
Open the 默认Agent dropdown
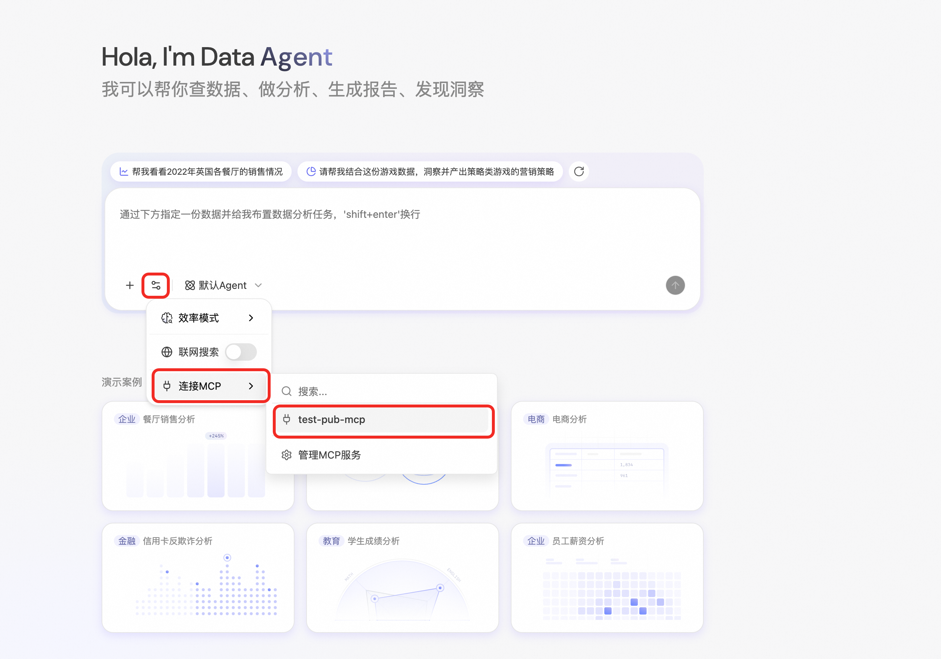[x=223, y=285]
